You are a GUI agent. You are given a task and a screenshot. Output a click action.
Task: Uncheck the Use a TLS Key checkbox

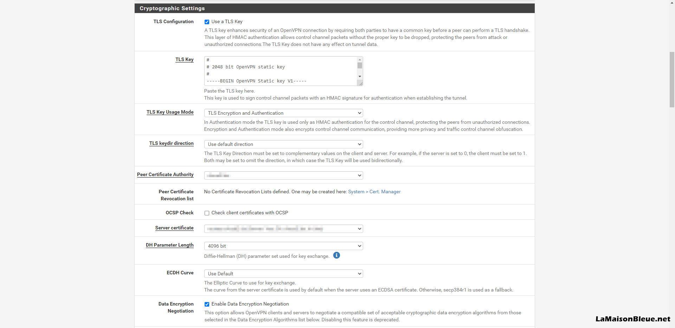[207, 22]
